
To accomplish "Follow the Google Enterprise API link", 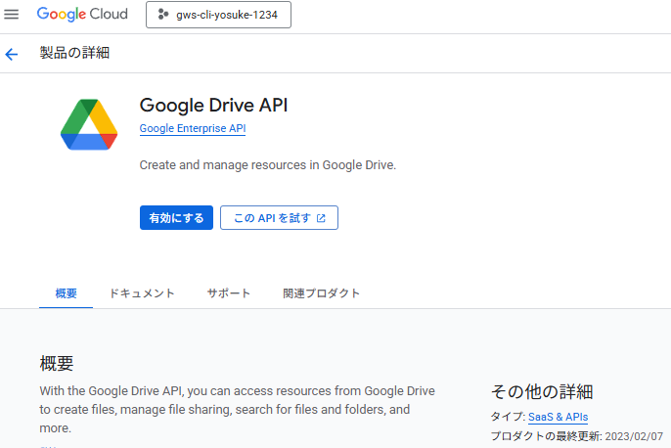I will click(193, 128).
